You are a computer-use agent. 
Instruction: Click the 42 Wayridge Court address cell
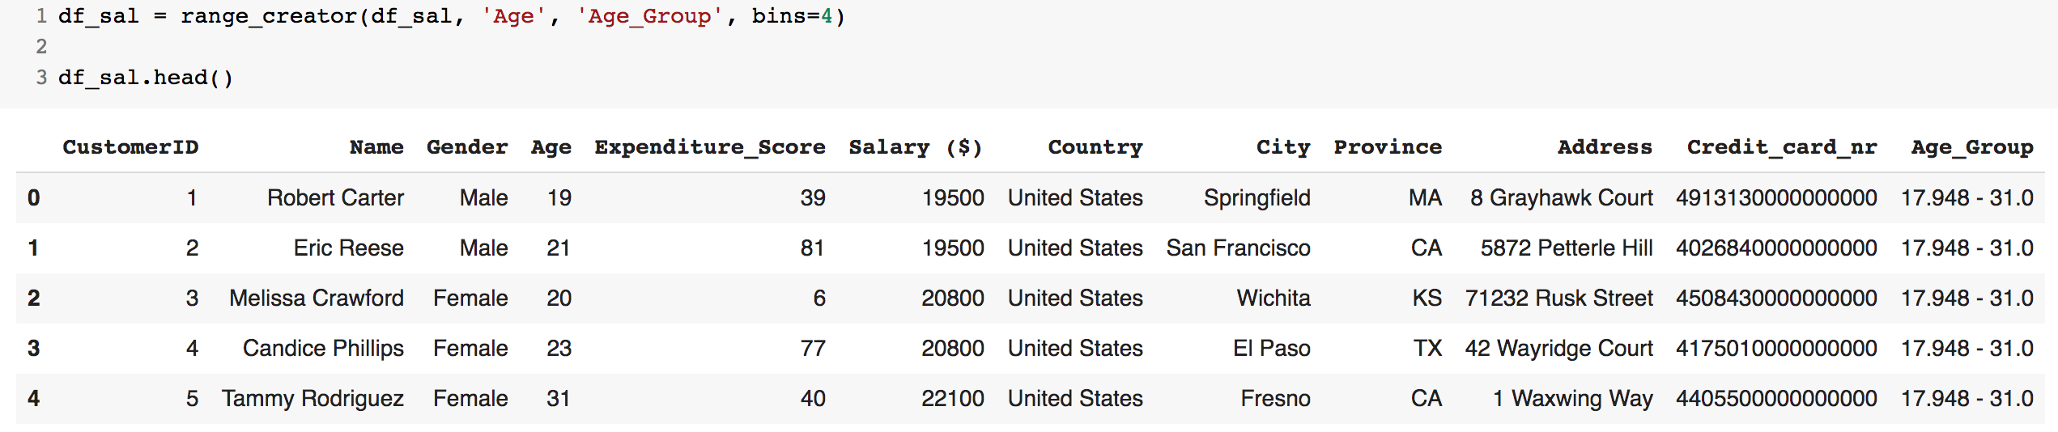tap(1558, 349)
